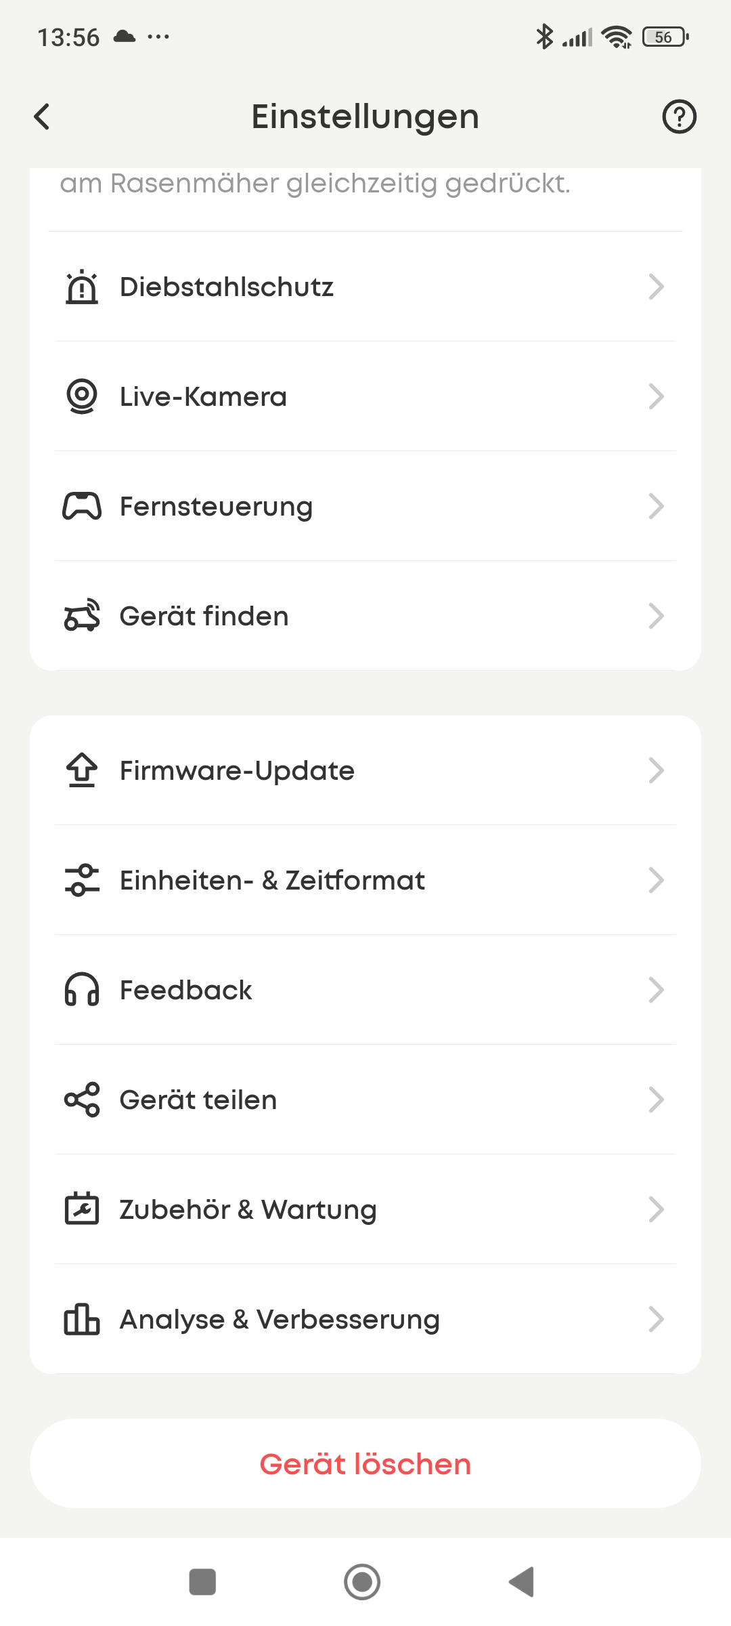
Task: Tap the Firmware-Update upload arrow icon
Action: [x=82, y=770]
